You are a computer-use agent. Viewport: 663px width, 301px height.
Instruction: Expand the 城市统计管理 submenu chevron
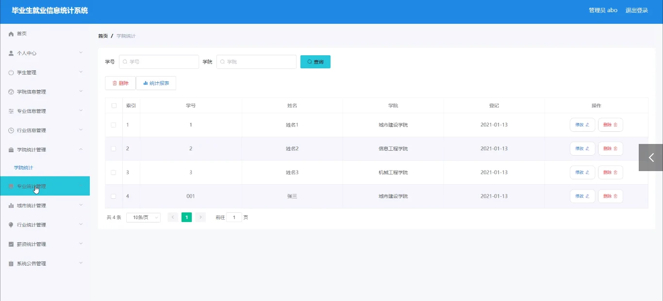coord(81,205)
